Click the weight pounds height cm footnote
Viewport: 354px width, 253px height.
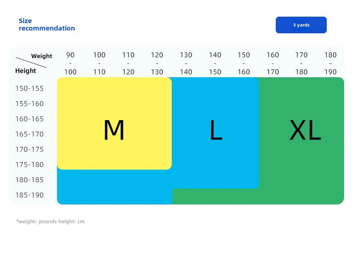click(x=50, y=222)
